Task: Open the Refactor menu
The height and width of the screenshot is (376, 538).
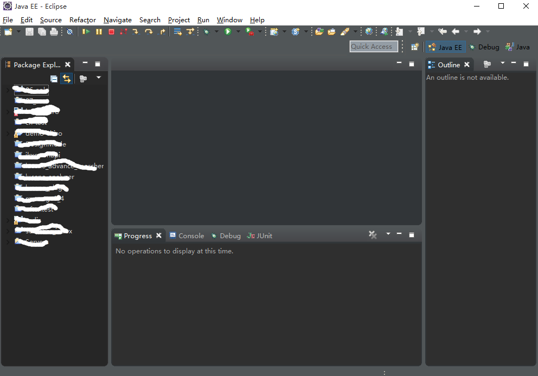Action: coord(82,20)
